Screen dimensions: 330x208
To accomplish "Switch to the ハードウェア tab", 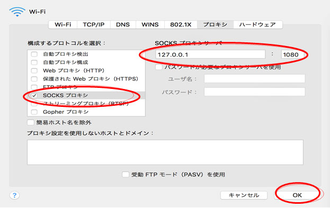I will (x=257, y=24).
